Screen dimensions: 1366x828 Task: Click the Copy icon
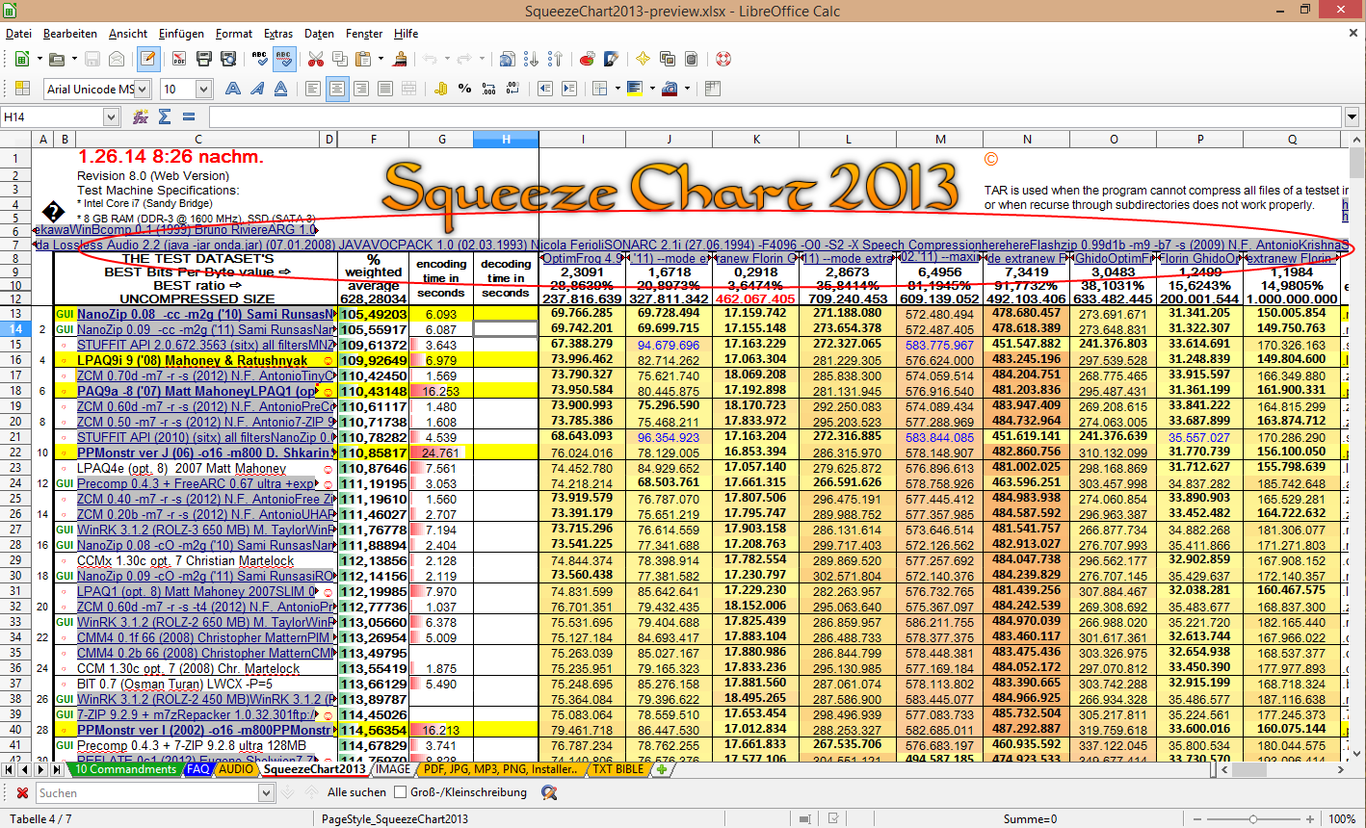339,59
